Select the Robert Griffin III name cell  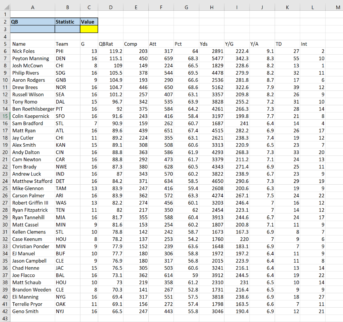32,203
